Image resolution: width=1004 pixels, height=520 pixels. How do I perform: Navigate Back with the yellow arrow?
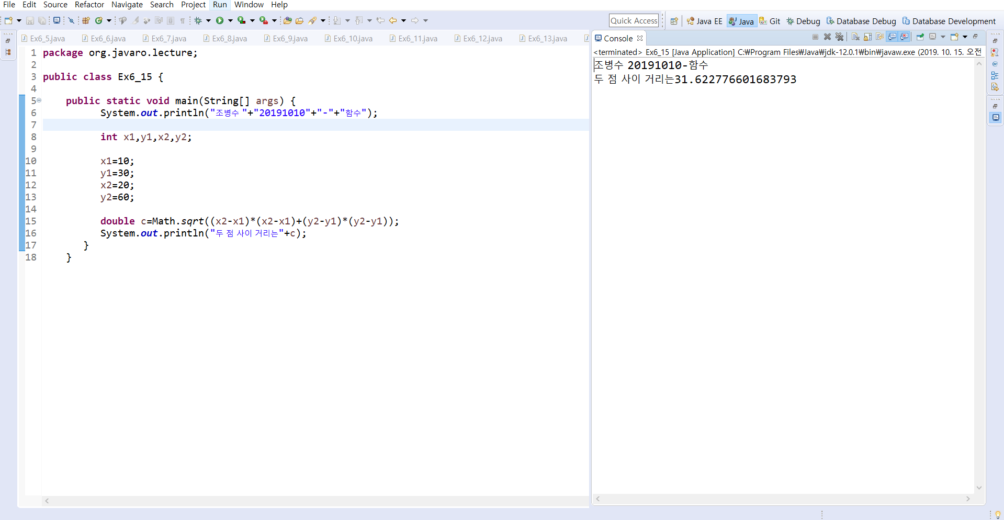[393, 20]
